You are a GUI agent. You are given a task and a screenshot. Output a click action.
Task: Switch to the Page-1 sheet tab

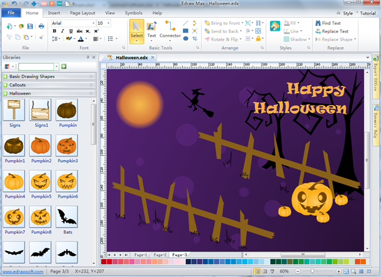click(140, 255)
